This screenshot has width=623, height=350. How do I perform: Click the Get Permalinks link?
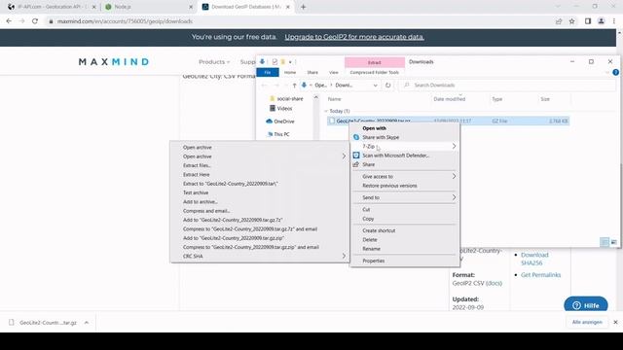(541, 275)
